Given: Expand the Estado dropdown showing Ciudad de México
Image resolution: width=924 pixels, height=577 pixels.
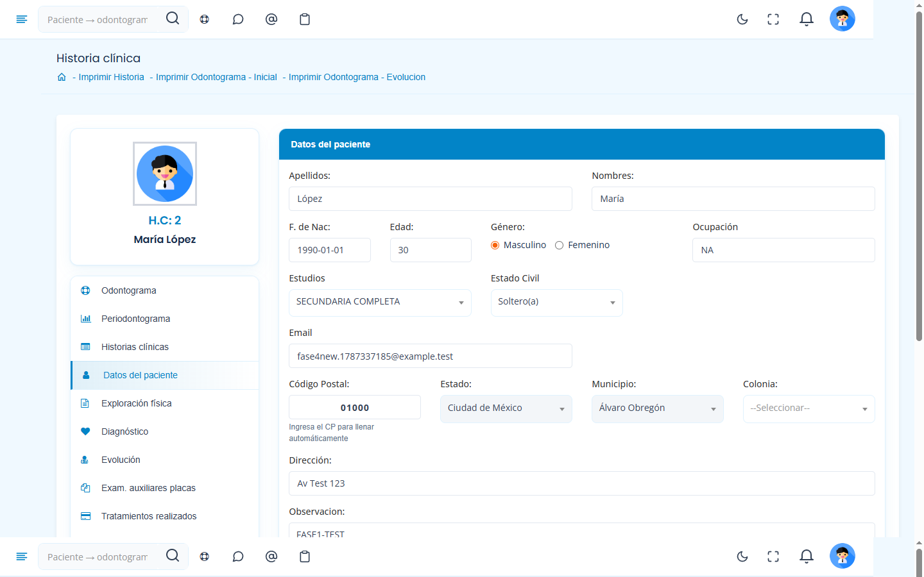Looking at the screenshot, I should [506, 409].
